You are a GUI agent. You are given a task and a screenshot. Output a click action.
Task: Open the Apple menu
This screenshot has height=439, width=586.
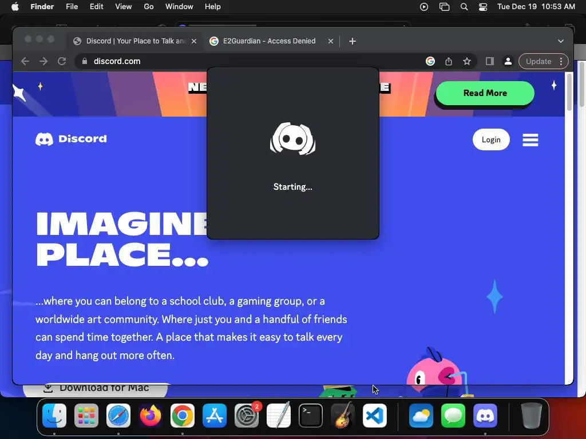15,7
